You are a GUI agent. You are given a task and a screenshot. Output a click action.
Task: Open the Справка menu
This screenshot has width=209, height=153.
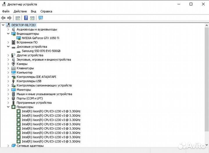[x=46, y=11]
